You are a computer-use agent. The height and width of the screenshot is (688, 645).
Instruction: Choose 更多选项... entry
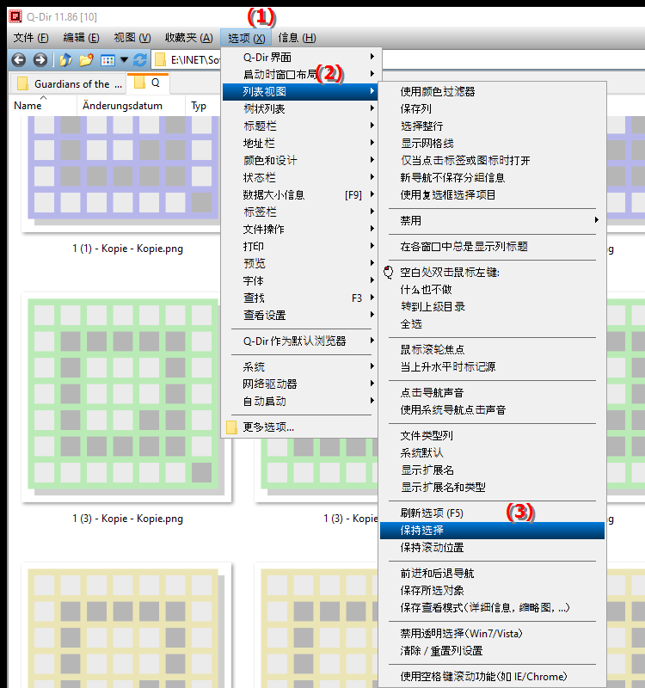(x=300, y=427)
